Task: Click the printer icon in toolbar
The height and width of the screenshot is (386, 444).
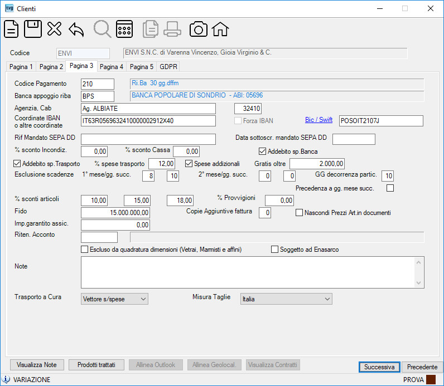Action: pyautogui.click(x=172, y=29)
